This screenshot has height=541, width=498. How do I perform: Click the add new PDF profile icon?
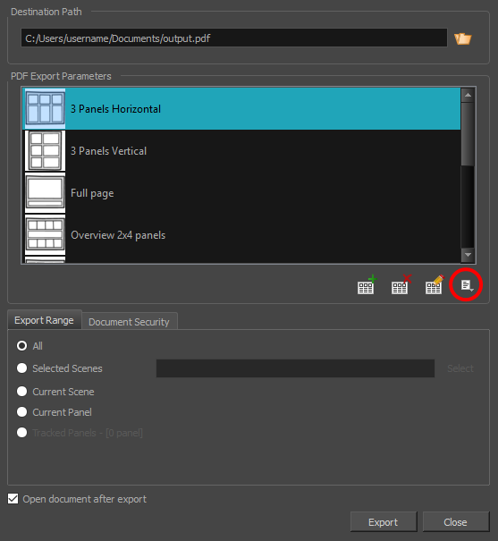[x=367, y=284]
